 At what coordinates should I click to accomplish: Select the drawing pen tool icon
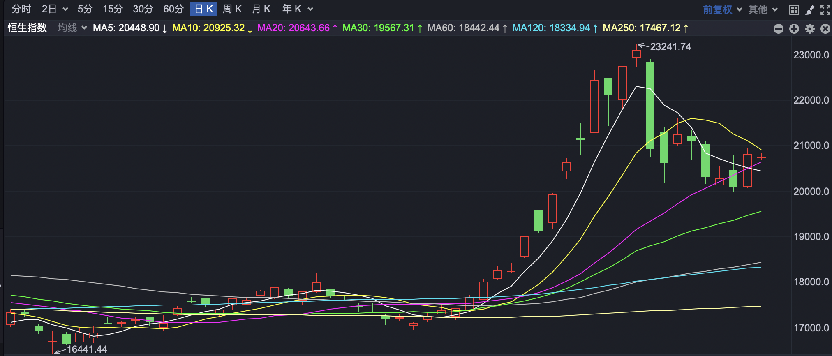[810, 9]
